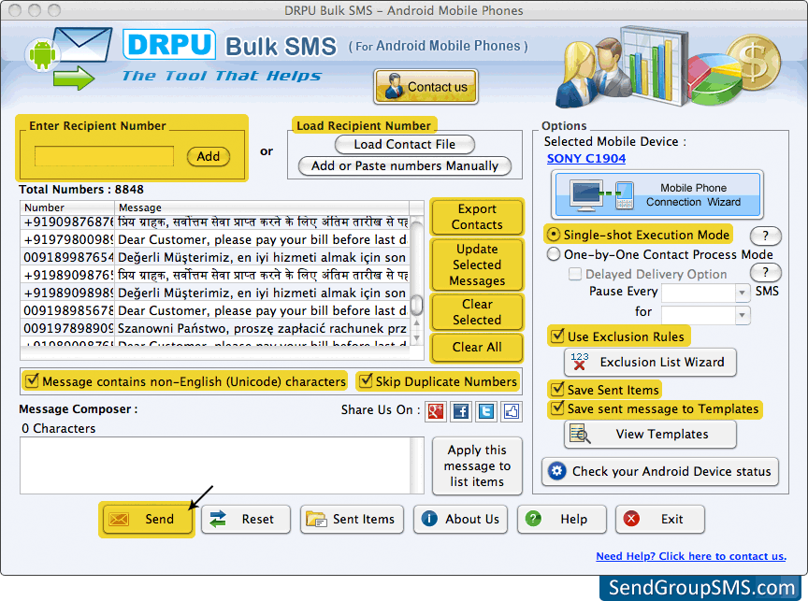This screenshot has height=601, width=808.
Task: Select row with number +9197980098
Action: click(x=215, y=239)
